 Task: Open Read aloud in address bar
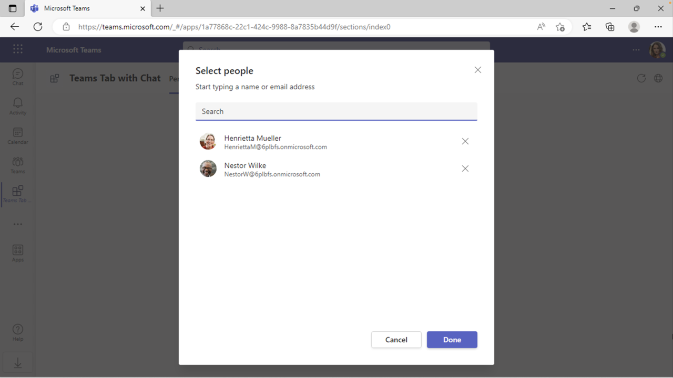point(541,27)
